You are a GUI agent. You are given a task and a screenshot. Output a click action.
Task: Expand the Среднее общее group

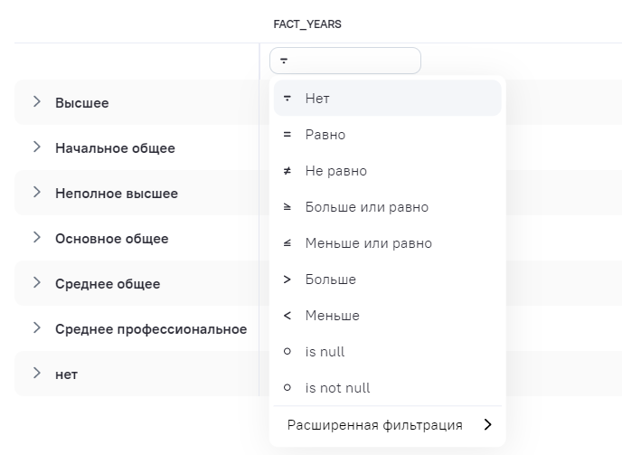coord(37,283)
